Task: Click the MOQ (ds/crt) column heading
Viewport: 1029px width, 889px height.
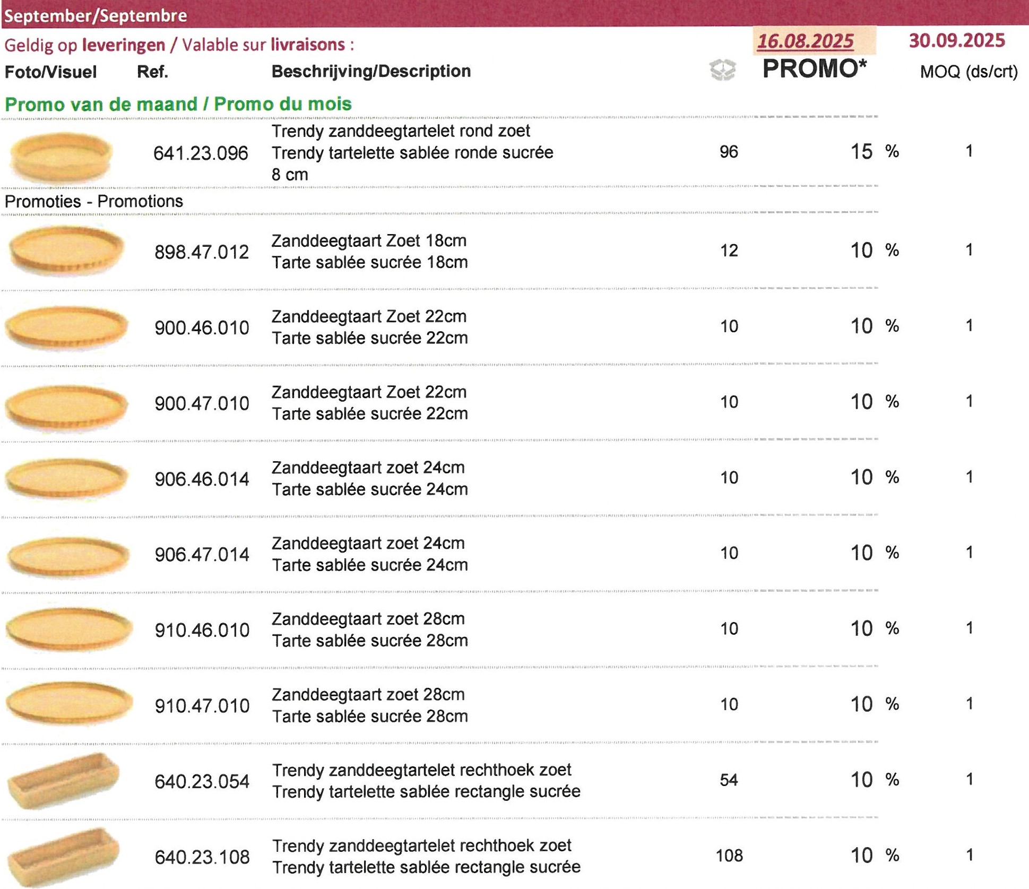Action: click(x=969, y=72)
